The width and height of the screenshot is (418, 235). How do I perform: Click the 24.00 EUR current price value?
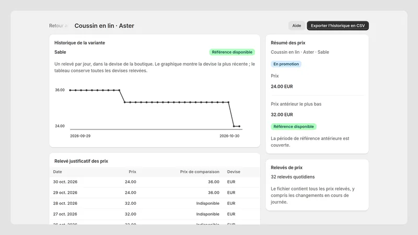click(282, 86)
